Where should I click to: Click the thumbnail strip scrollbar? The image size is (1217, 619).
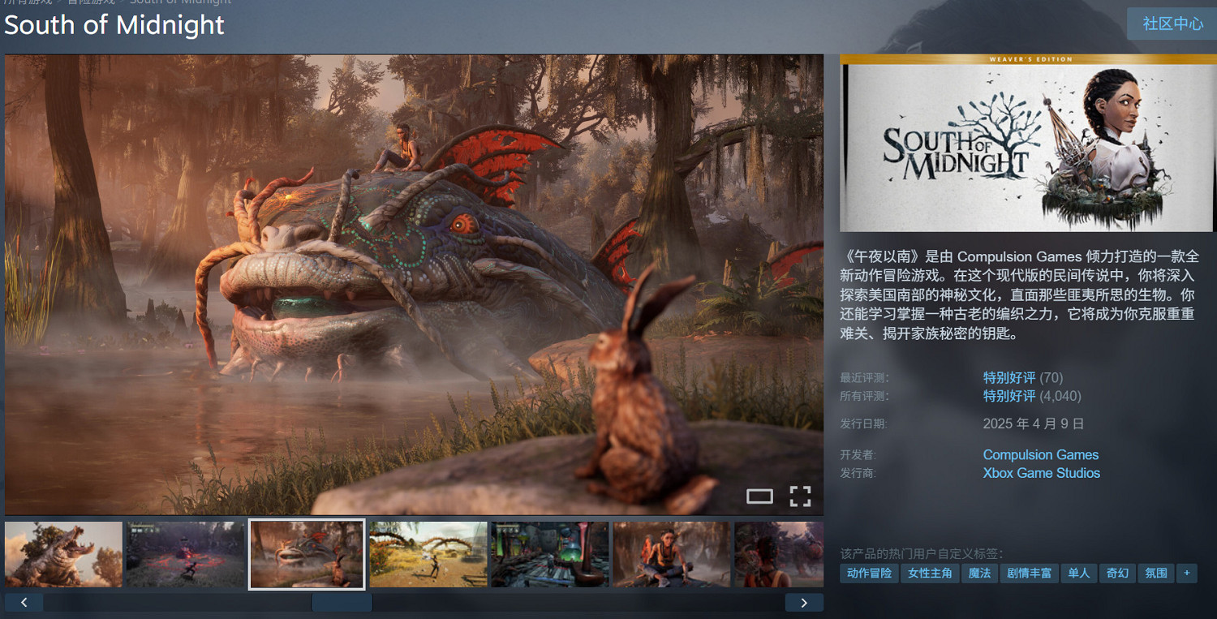pyautogui.click(x=341, y=602)
